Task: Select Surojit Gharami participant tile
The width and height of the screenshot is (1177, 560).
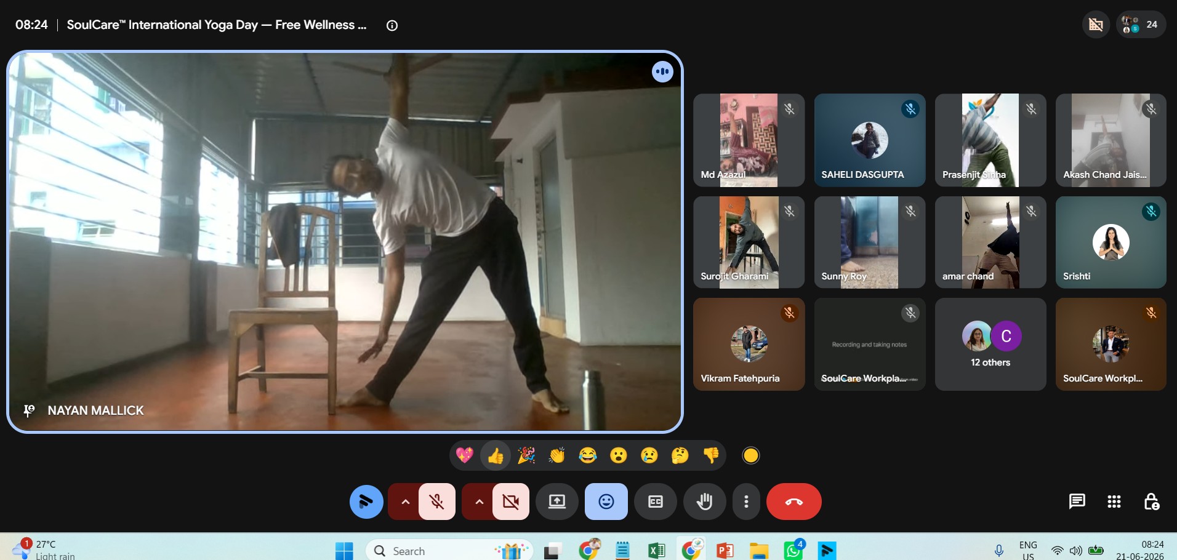Action: click(x=749, y=242)
